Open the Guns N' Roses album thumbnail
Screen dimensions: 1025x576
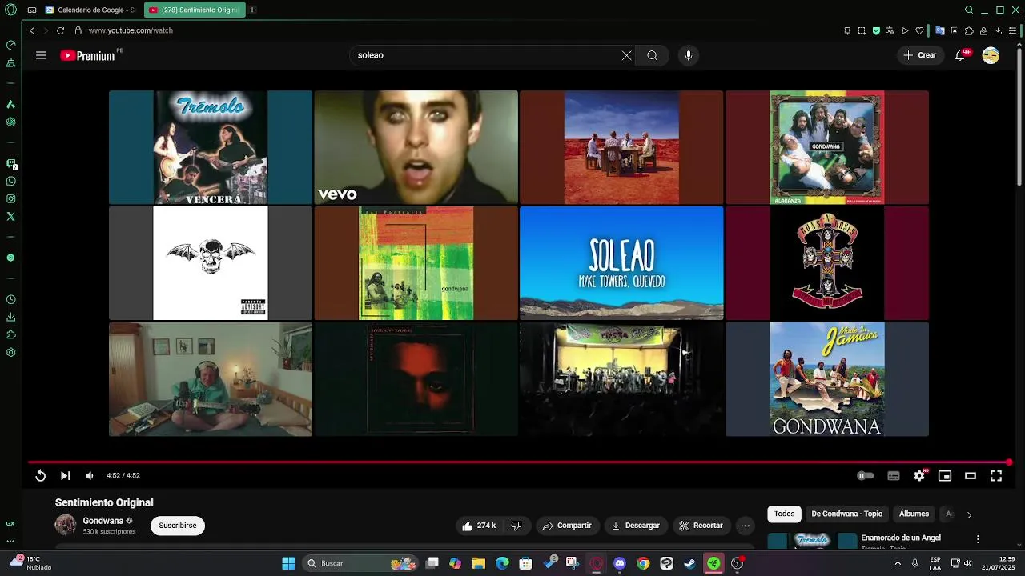[x=827, y=263]
